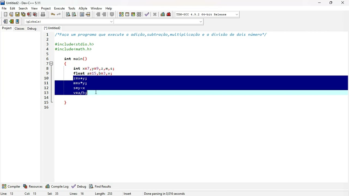Open the Edit menu

point(13,8)
